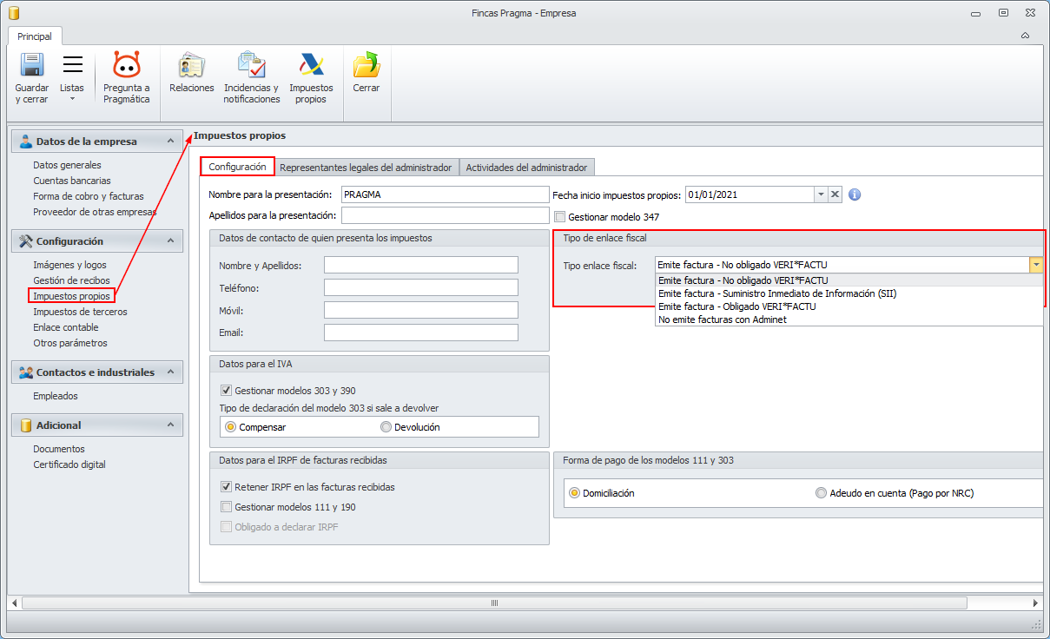Switch to Configuración tab
The height and width of the screenshot is (639, 1050).
click(237, 167)
